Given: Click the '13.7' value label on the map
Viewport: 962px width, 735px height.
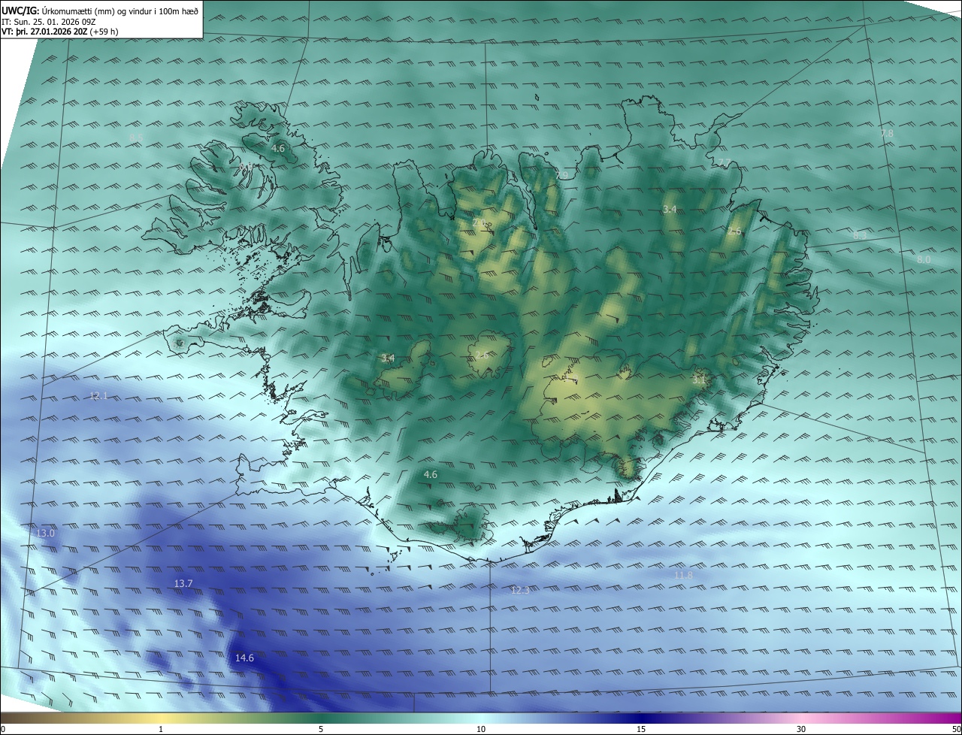Looking at the screenshot, I should tap(183, 583).
